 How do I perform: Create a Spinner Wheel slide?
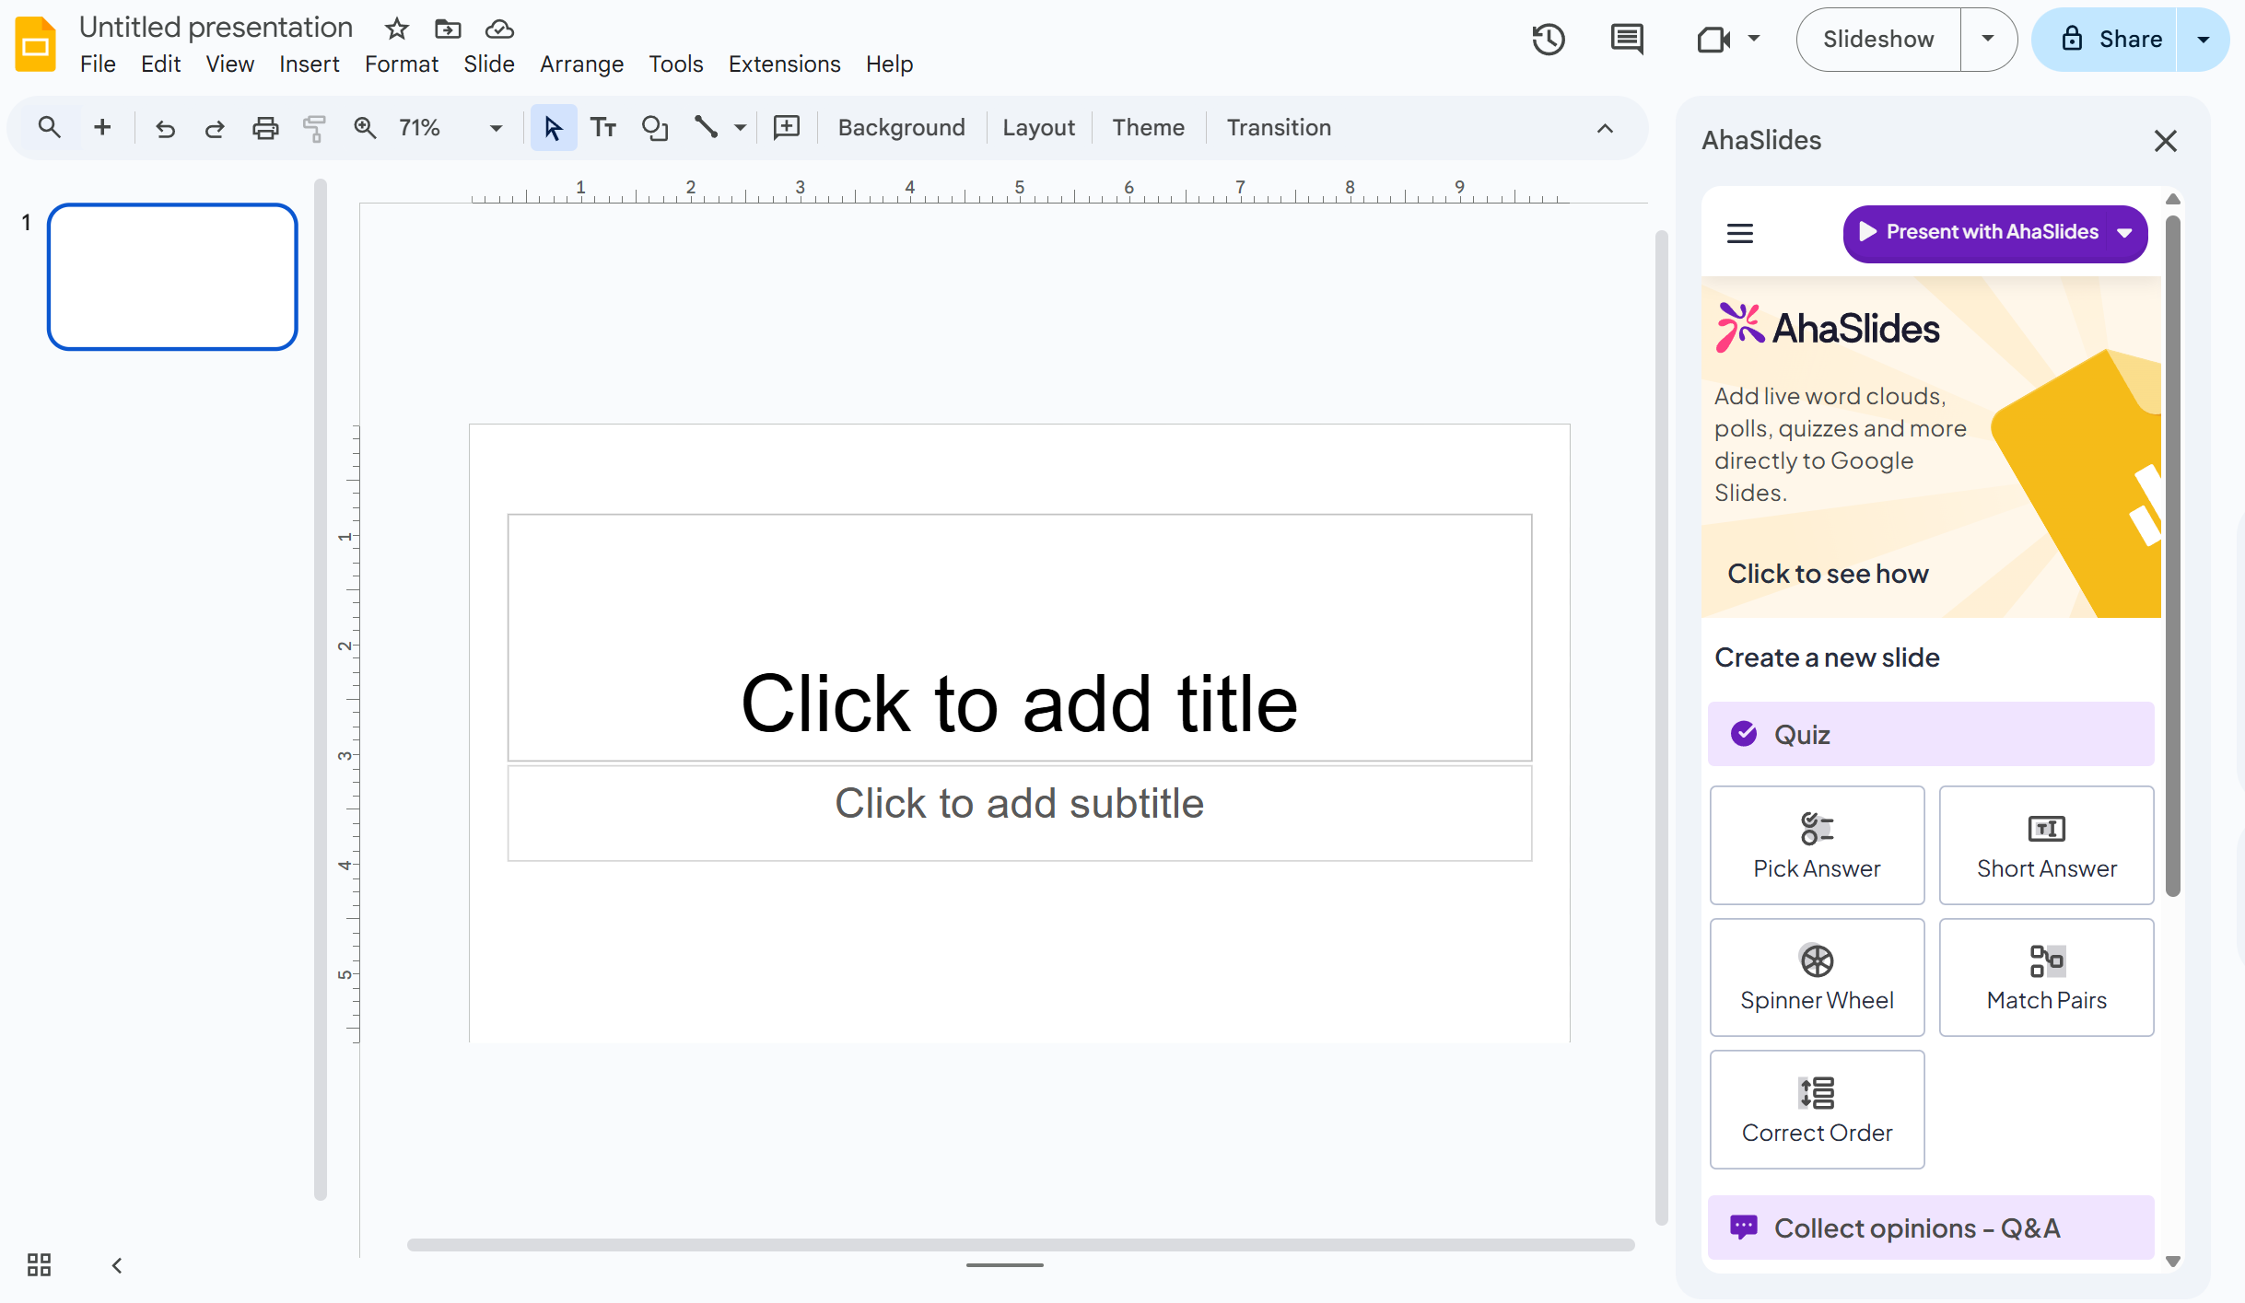pos(1817,977)
